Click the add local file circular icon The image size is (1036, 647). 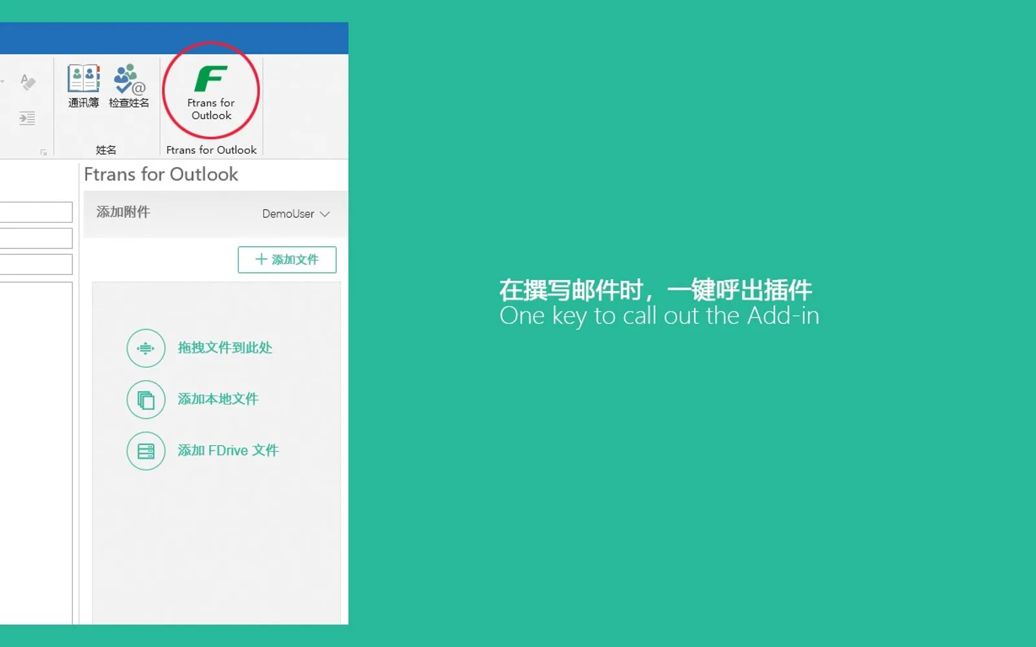pos(146,399)
